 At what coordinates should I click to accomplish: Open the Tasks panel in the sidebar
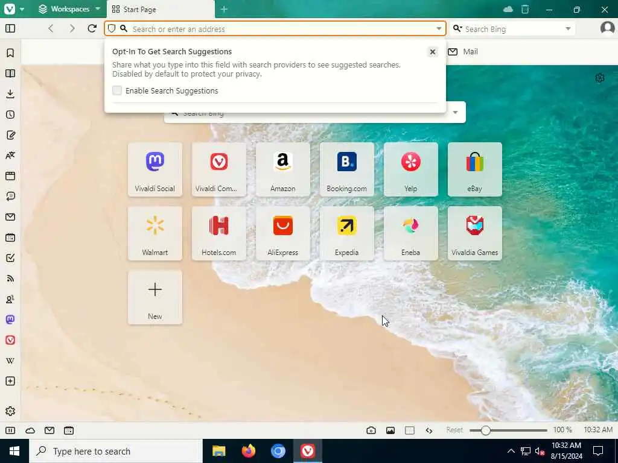click(10, 258)
